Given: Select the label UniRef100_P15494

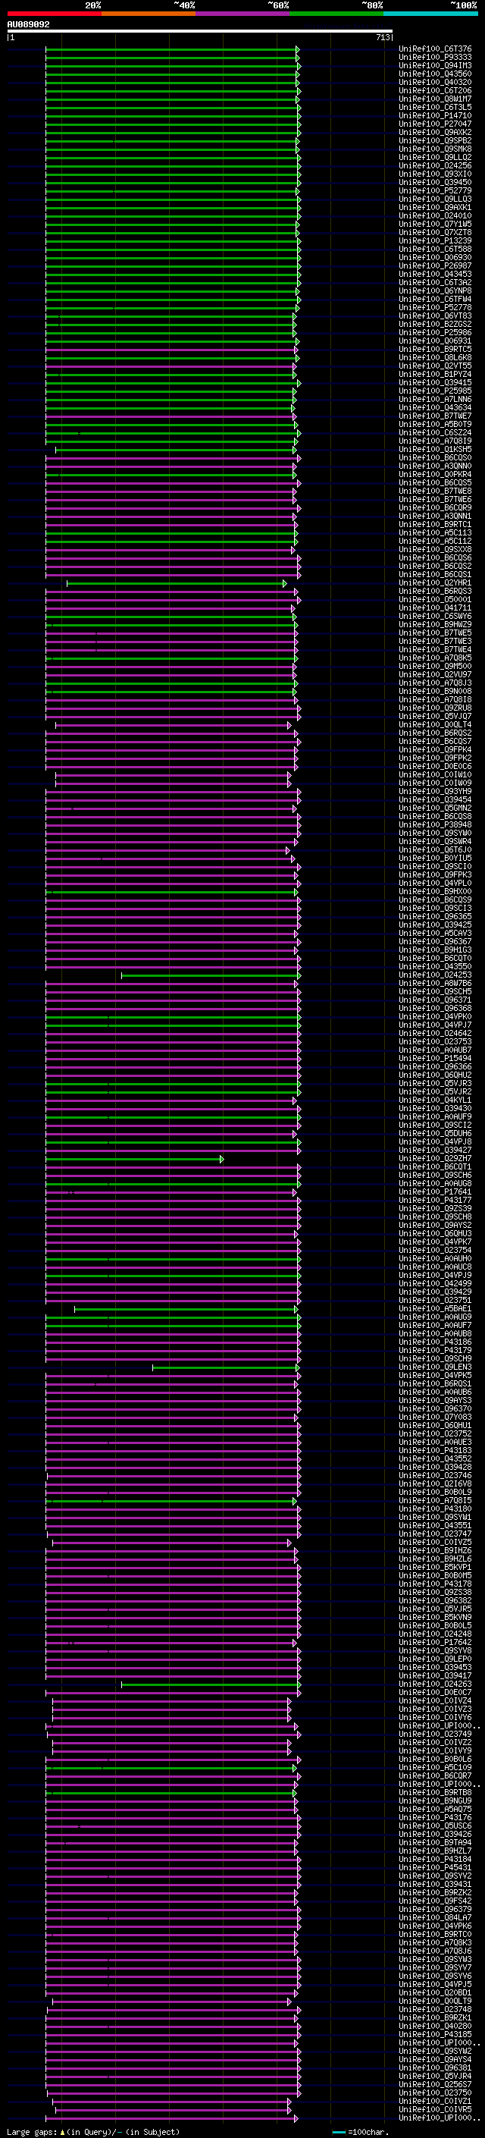Looking at the screenshot, I should (x=435, y=1059).
